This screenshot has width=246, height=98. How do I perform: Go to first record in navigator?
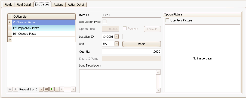tap(10, 89)
